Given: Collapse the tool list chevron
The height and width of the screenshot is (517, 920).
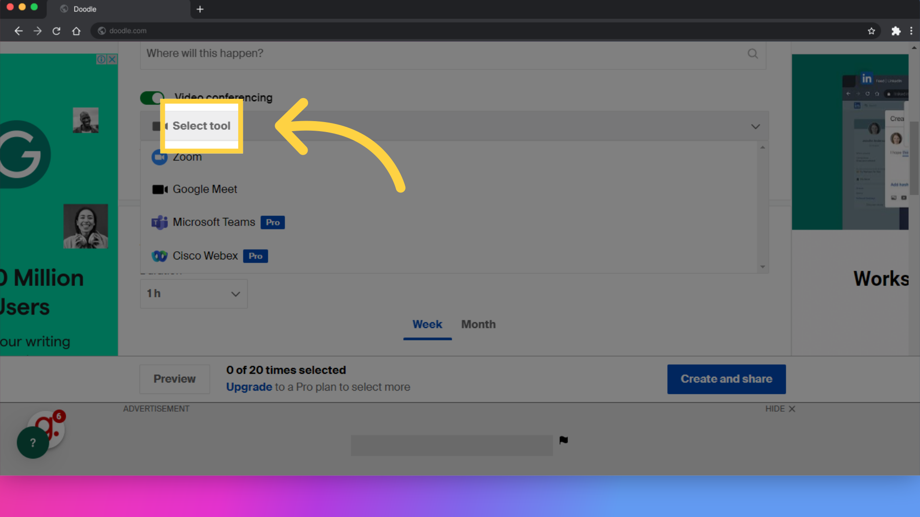Looking at the screenshot, I should pyautogui.click(x=755, y=127).
